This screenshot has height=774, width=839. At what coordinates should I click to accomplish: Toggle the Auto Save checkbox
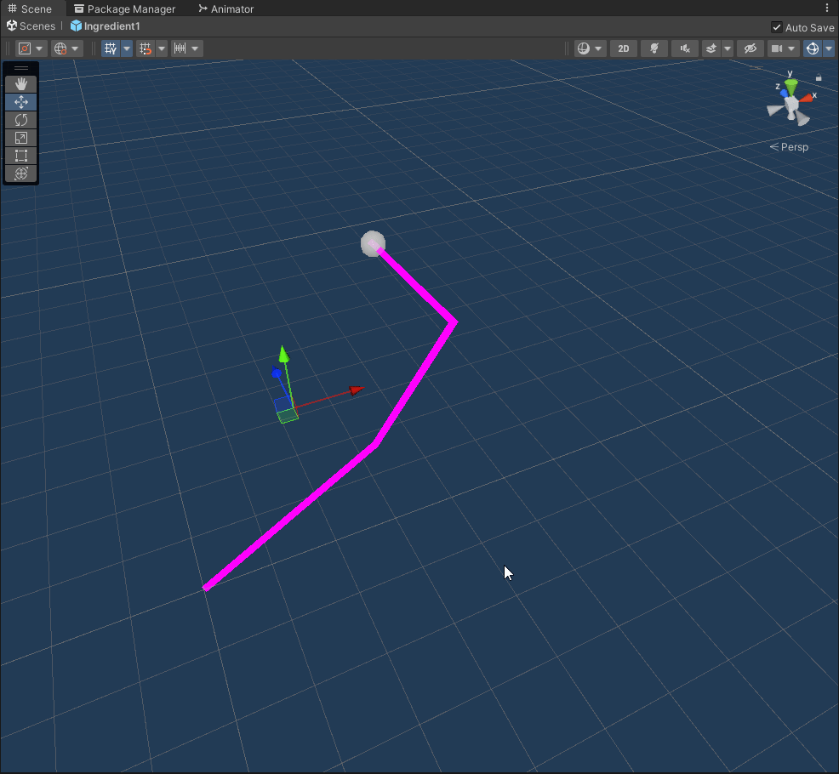click(776, 27)
